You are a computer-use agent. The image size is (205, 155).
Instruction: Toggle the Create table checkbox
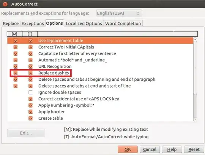(x=31, y=118)
